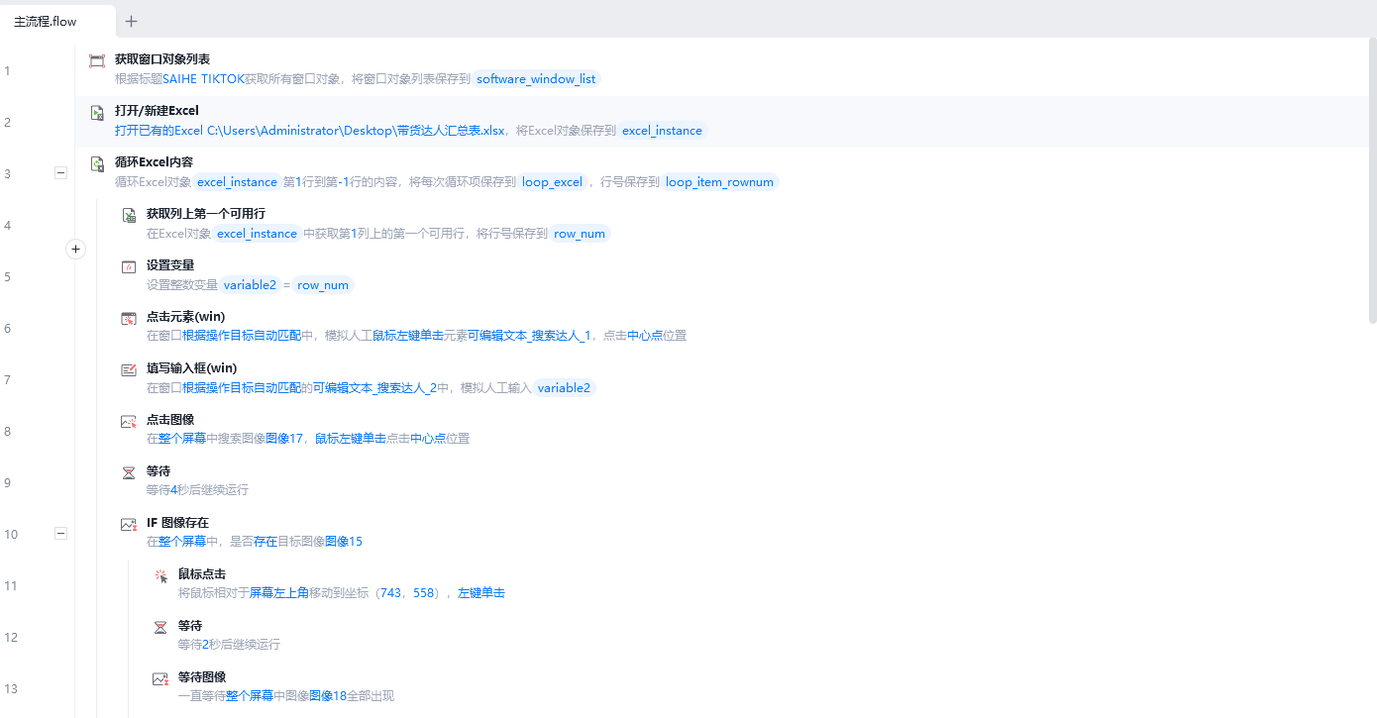Click variable2 chip in 填写输入框(win) step
1377x718 pixels.
[565, 388]
